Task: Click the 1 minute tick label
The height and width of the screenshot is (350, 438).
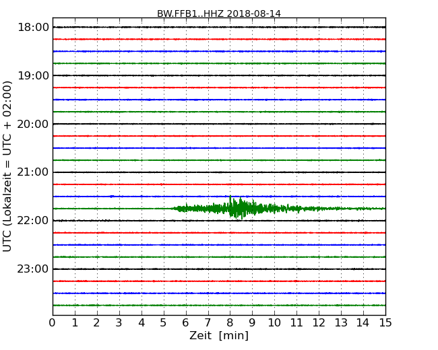Action: click(x=75, y=322)
